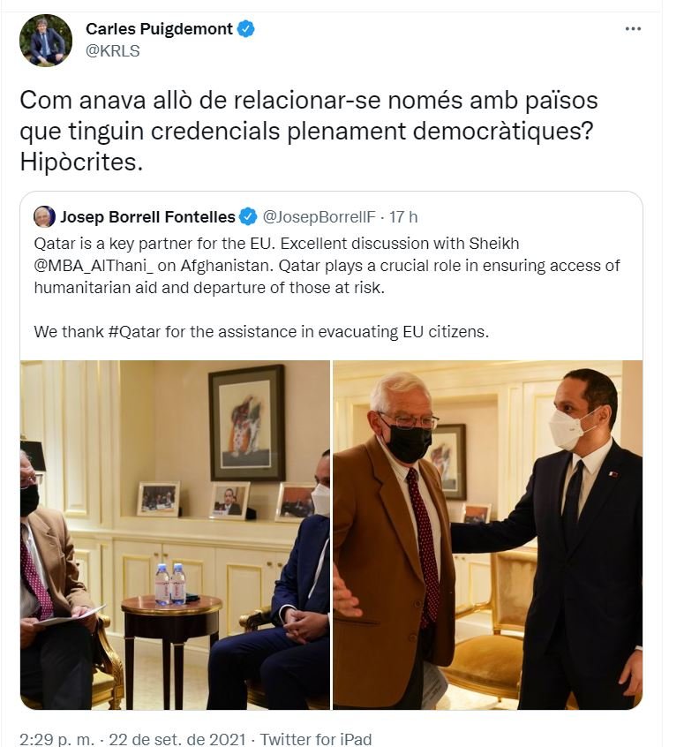This screenshot has width=684, height=747.
Task: Click the Catalan tweet text ending Hipòcrites
Action: pyautogui.click(x=309, y=131)
